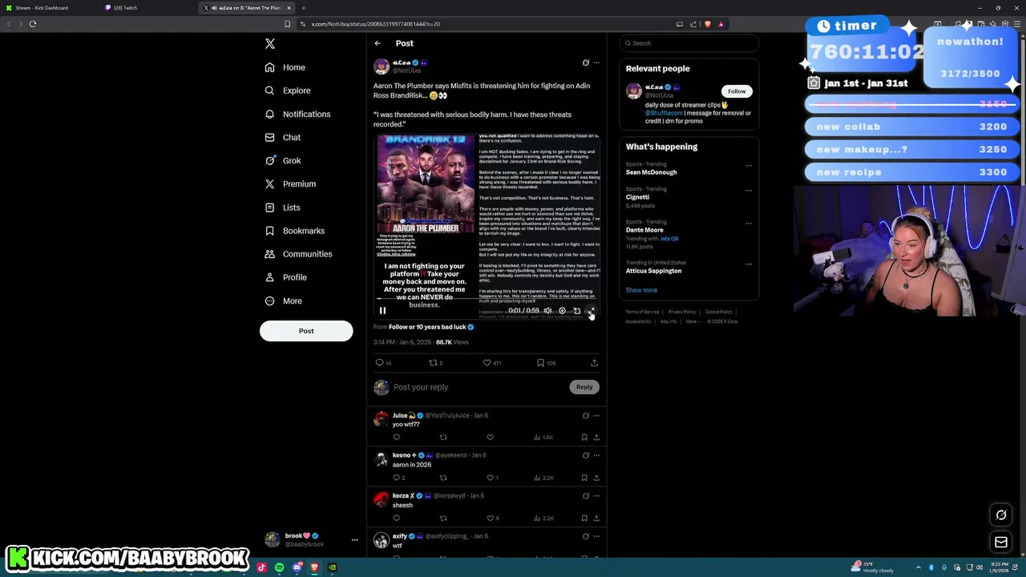Bookmark Juice's reply

(584, 438)
